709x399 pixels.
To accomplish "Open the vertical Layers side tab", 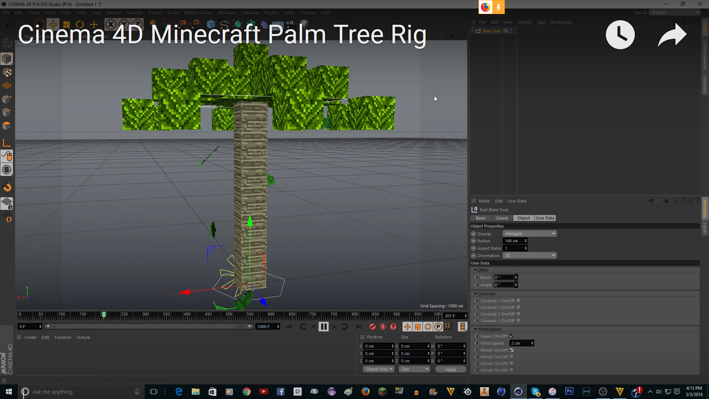I will (705, 229).
